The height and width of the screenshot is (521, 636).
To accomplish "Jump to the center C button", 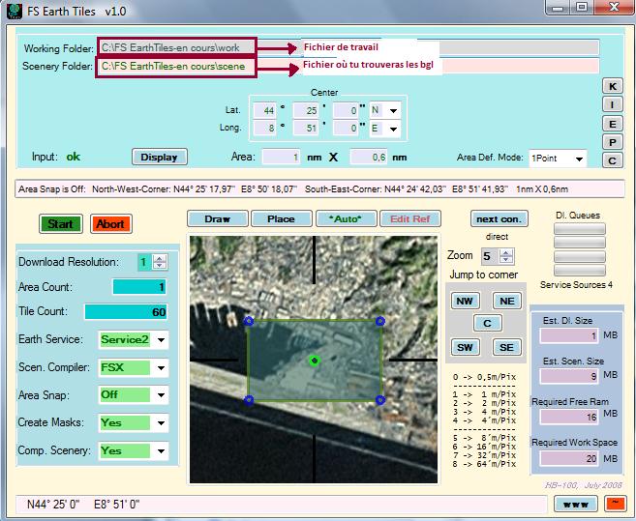I will 487,323.
